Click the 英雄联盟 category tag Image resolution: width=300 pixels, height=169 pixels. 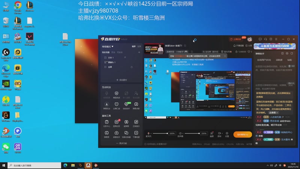(177, 51)
